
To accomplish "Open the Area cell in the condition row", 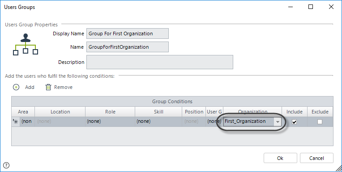I will [27, 122].
